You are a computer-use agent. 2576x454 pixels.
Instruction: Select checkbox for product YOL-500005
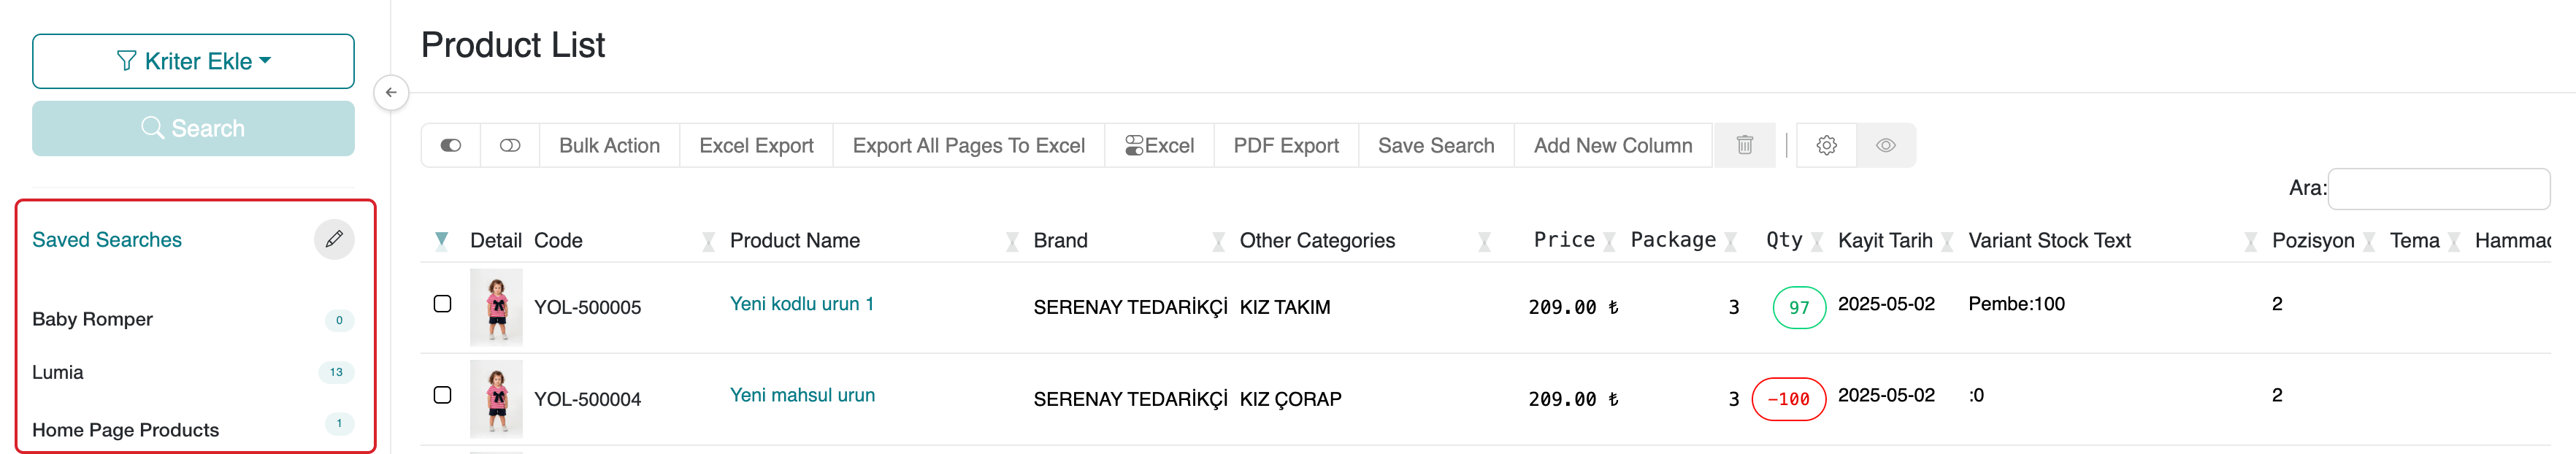click(442, 304)
